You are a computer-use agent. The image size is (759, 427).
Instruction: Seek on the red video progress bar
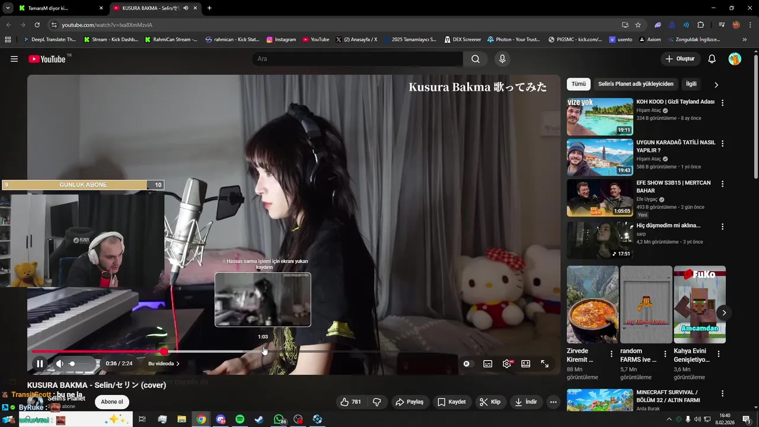click(x=293, y=352)
